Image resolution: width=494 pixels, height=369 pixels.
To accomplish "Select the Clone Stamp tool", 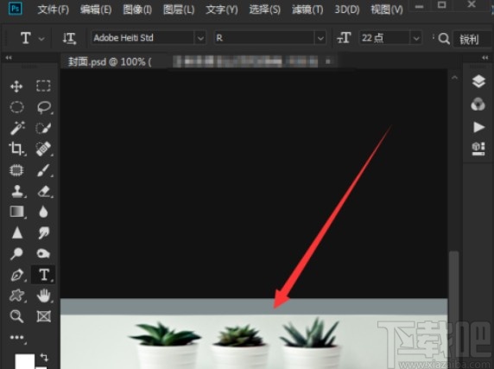I will coord(17,191).
